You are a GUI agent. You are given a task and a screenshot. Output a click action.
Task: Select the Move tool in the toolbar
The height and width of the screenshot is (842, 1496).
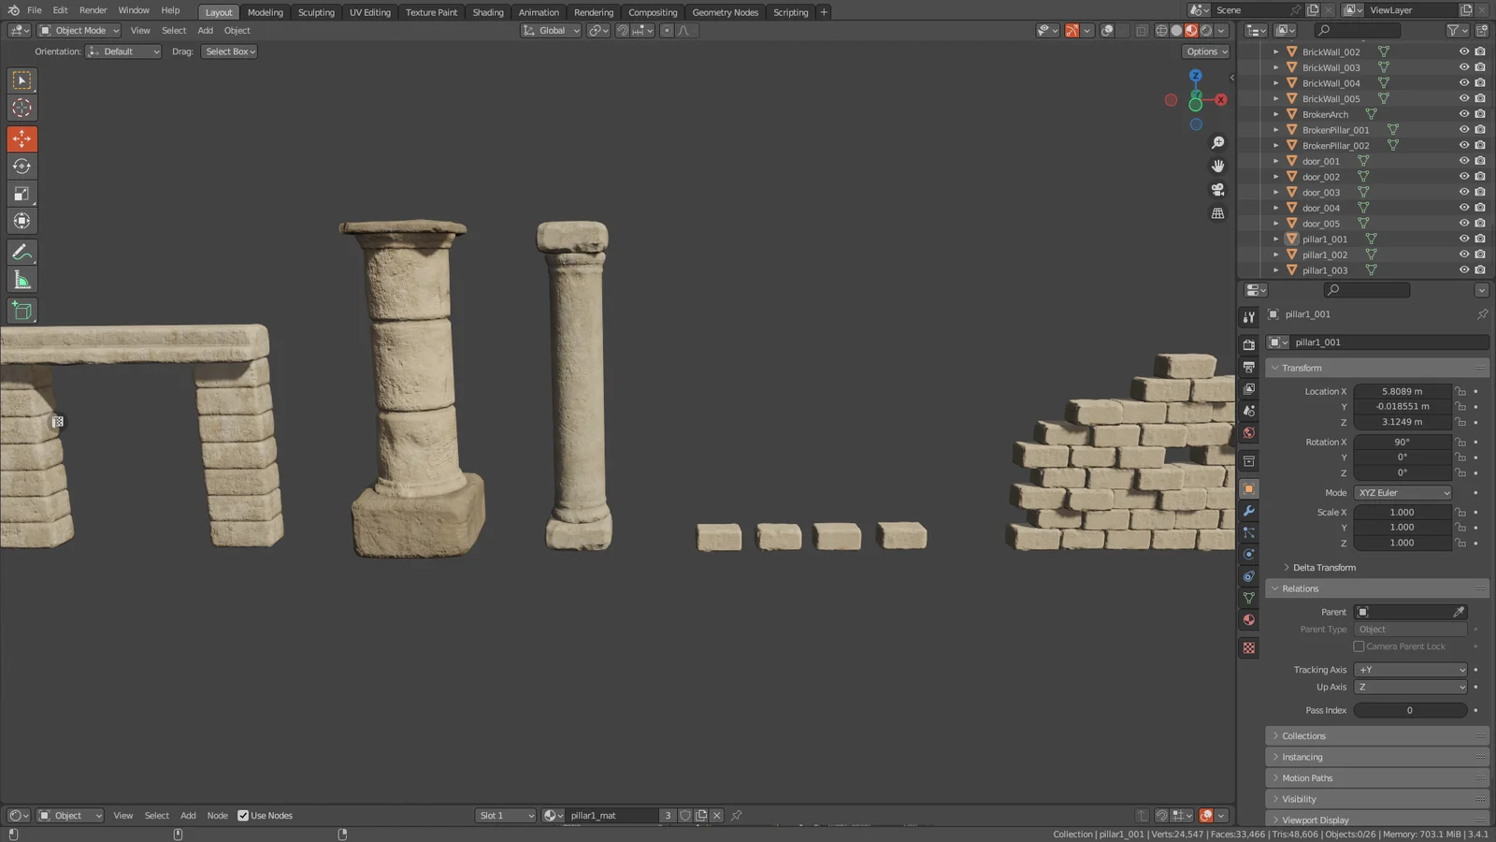point(22,138)
